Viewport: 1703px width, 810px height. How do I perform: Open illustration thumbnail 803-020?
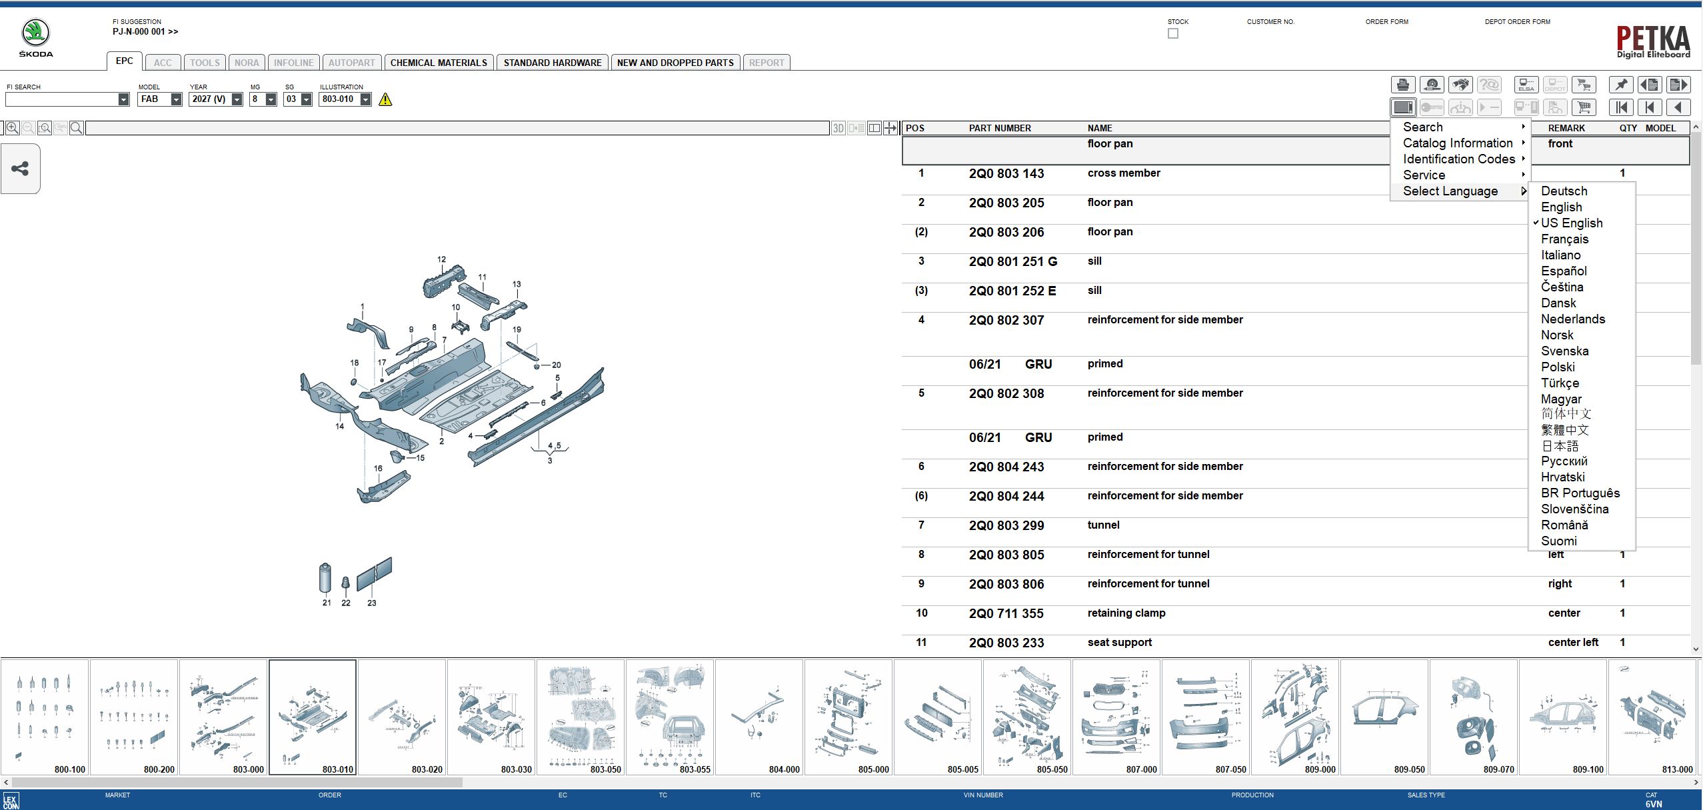[402, 717]
